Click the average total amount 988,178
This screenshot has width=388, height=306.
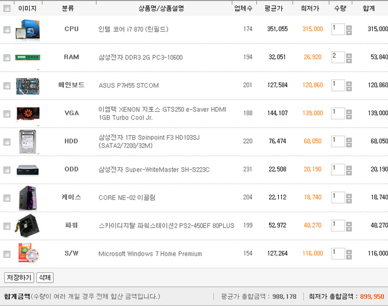(x=284, y=296)
